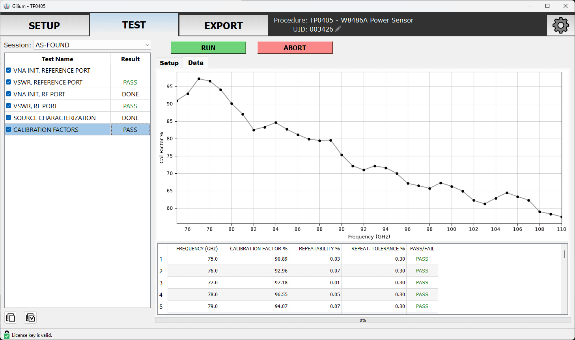Select the SOURCE CHARACTERIZATION DONE result

pos(130,118)
